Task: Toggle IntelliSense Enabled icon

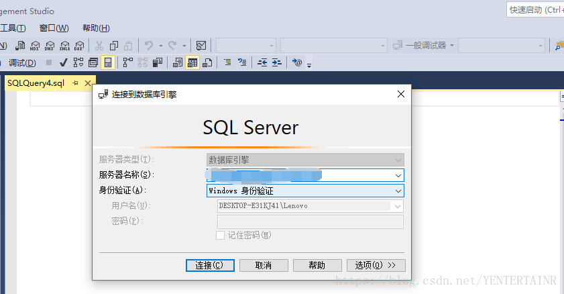Action: click(x=108, y=62)
